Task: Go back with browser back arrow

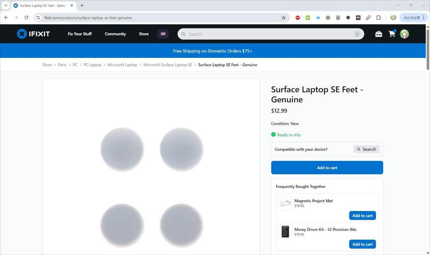Action: click(x=6, y=18)
